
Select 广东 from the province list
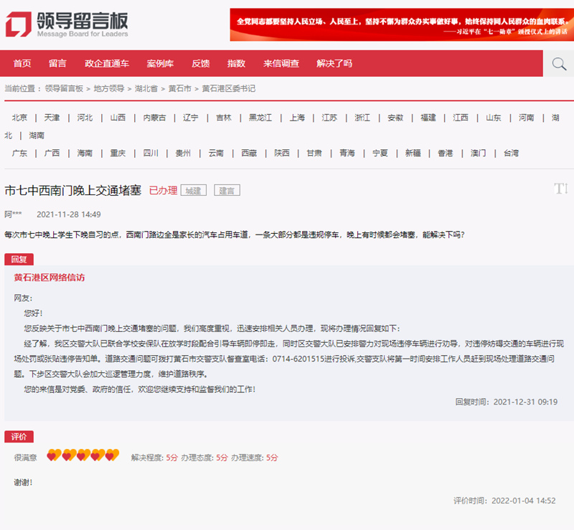coord(19,153)
